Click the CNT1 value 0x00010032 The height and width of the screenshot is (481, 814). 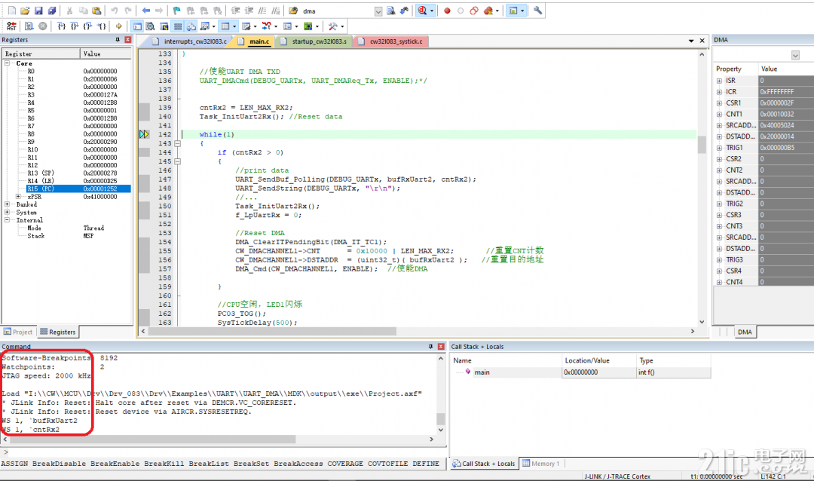point(786,115)
